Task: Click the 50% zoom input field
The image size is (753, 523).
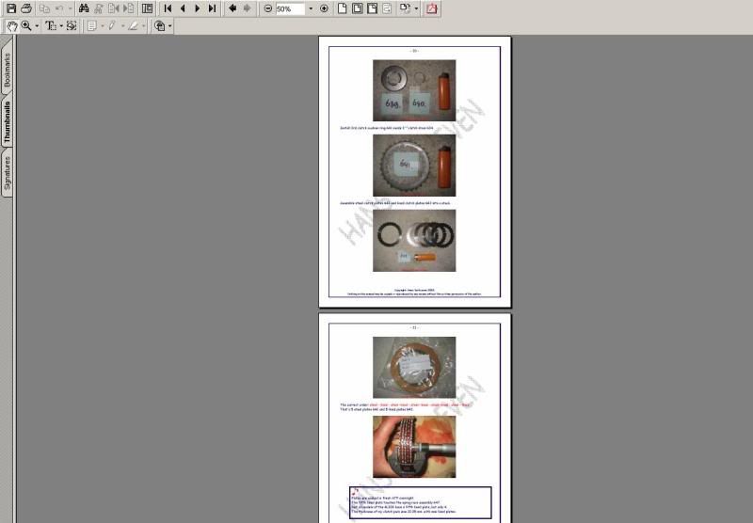Action: point(291,9)
